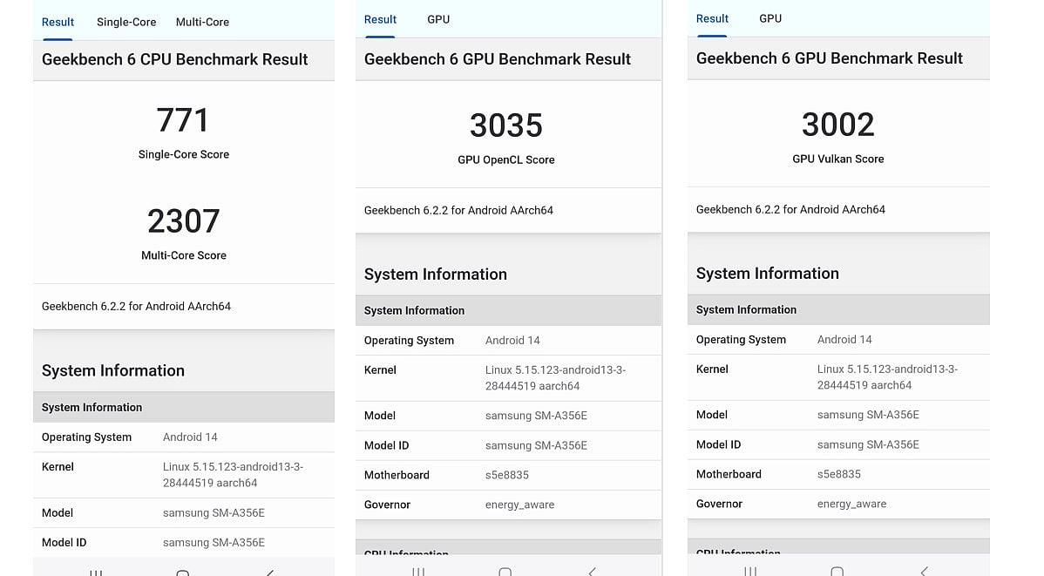Tap recent apps icon in left CPU screenshot
Screen dimensions: 1044x576
[x=96, y=573]
